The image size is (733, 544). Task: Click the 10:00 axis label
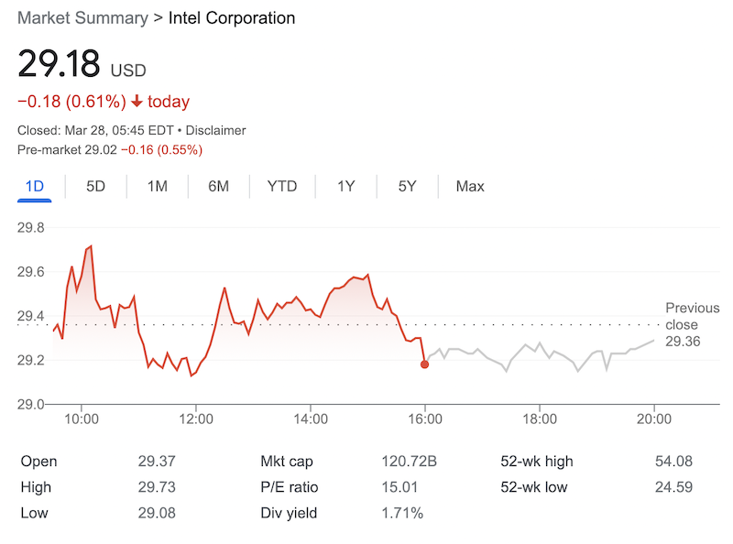(x=82, y=419)
